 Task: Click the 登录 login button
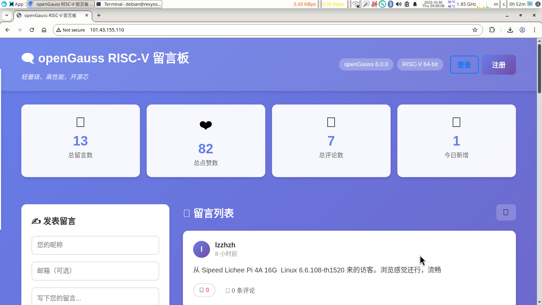(x=464, y=64)
